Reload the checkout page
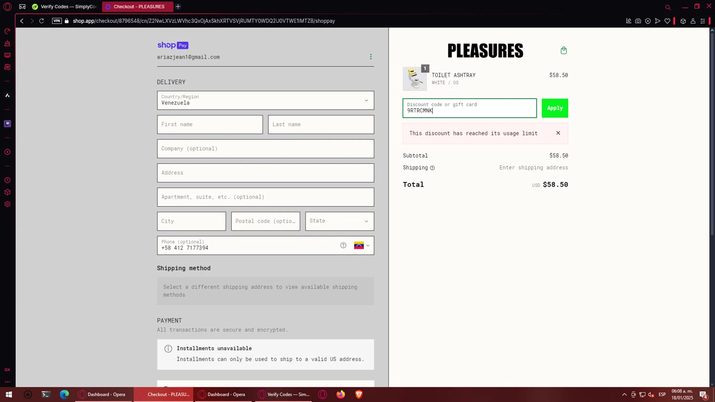715x402 pixels. (x=41, y=21)
